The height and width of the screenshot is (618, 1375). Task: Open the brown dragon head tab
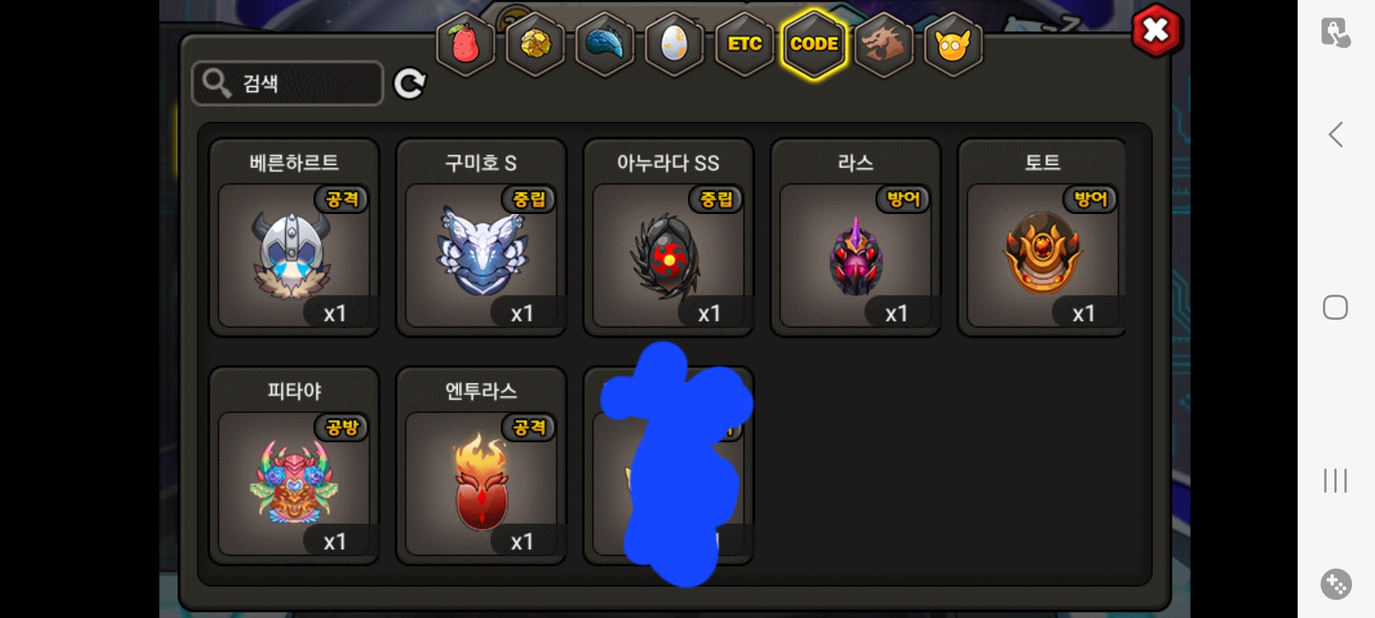(884, 45)
